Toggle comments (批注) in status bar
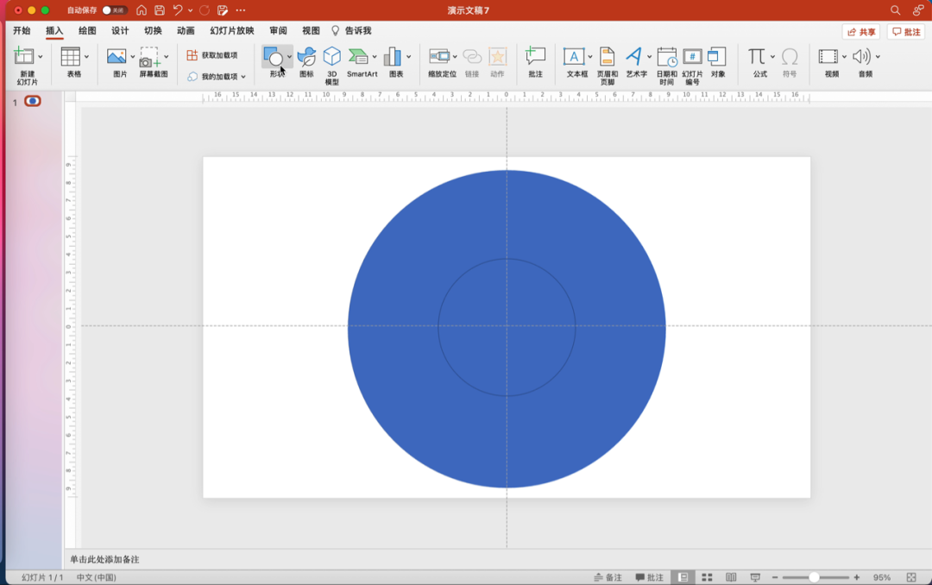This screenshot has width=932, height=585. pyautogui.click(x=649, y=577)
